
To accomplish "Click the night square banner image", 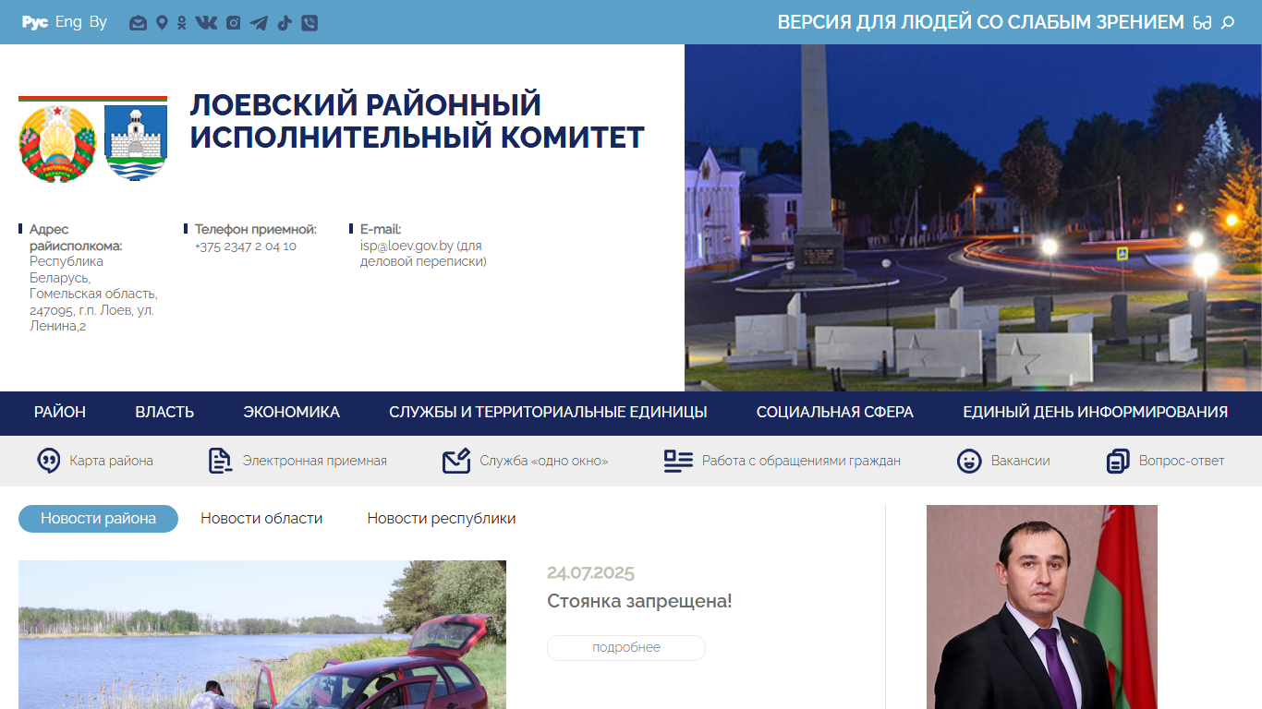I will (973, 218).
